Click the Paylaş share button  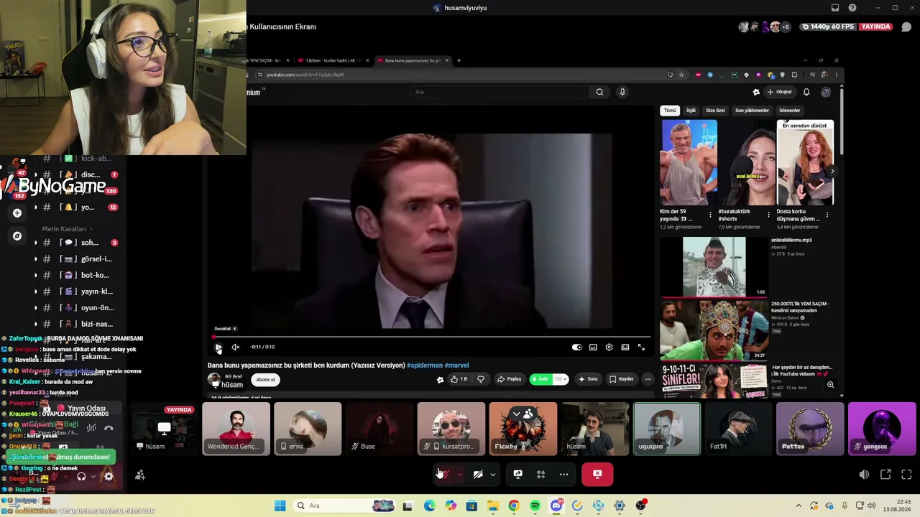510,379
